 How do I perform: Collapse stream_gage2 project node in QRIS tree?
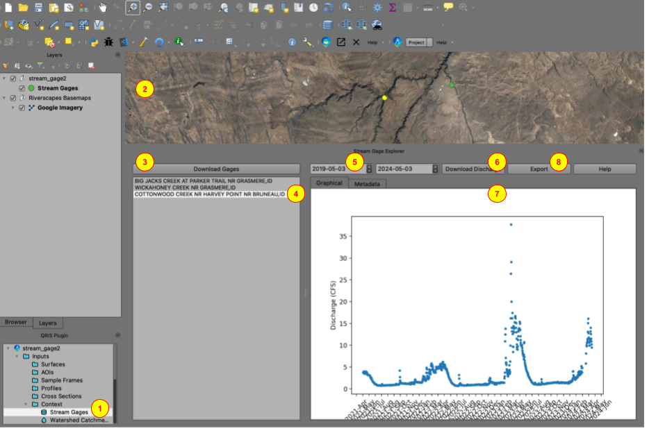pyautogui.click(x=8, y=348)
